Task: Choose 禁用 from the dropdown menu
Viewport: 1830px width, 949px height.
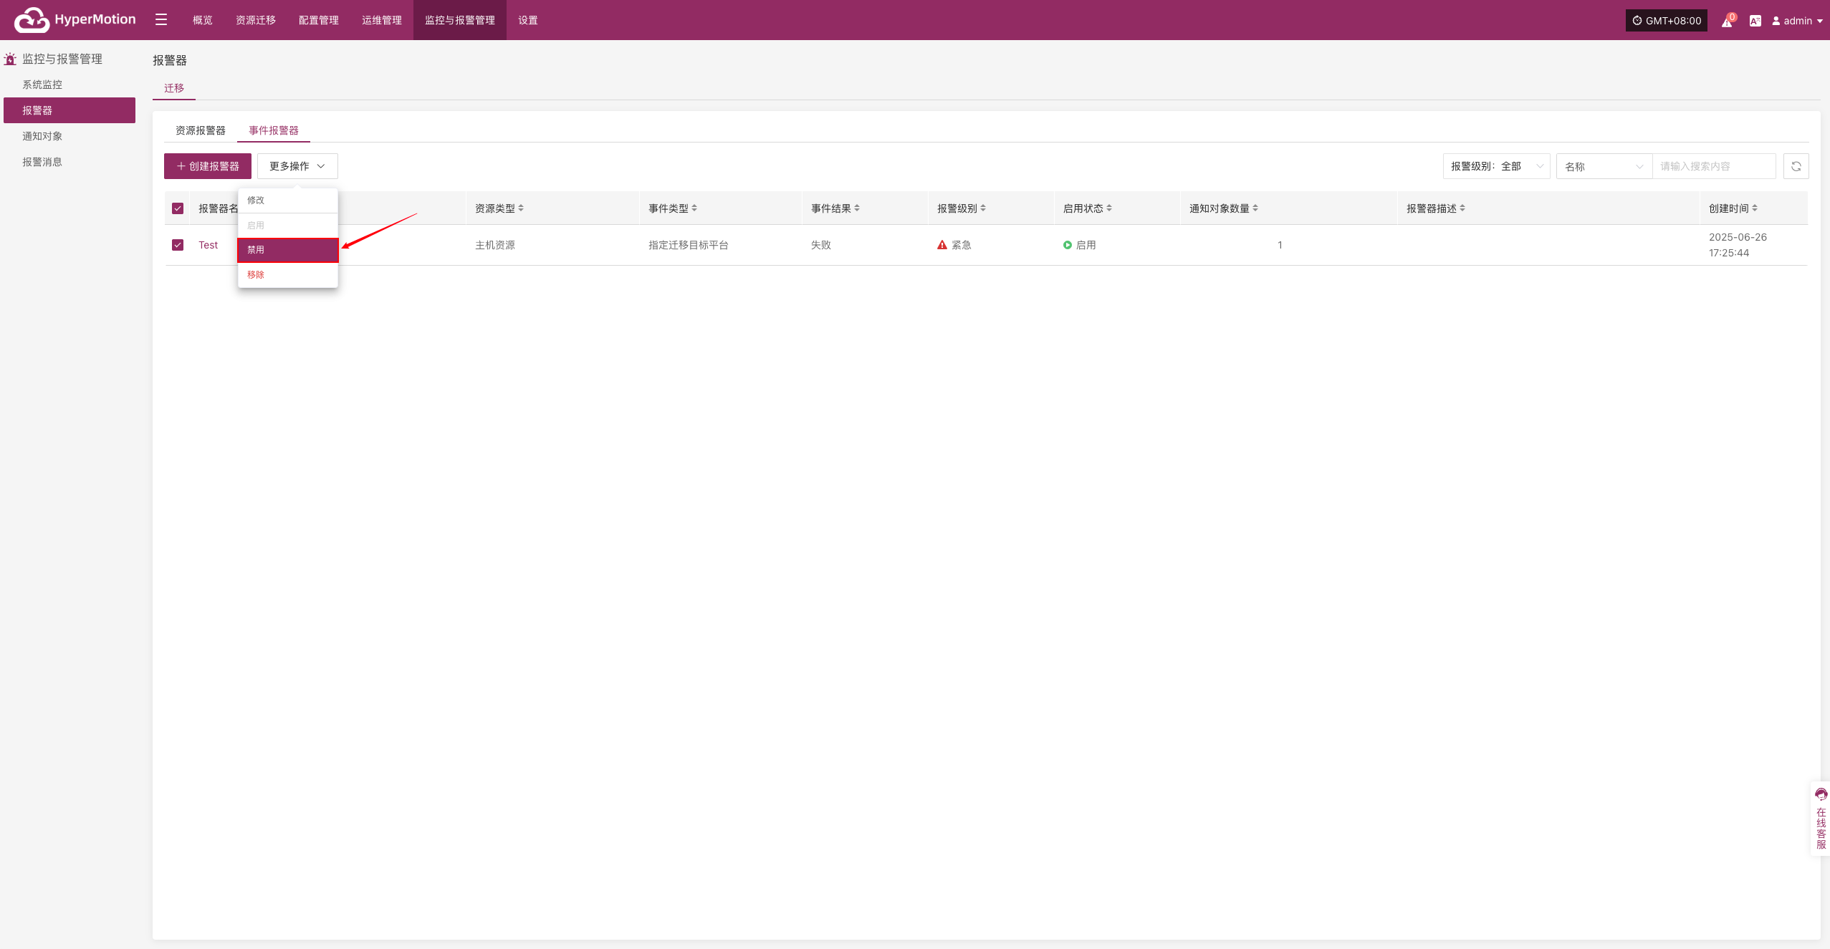Action: coord(288,250)
